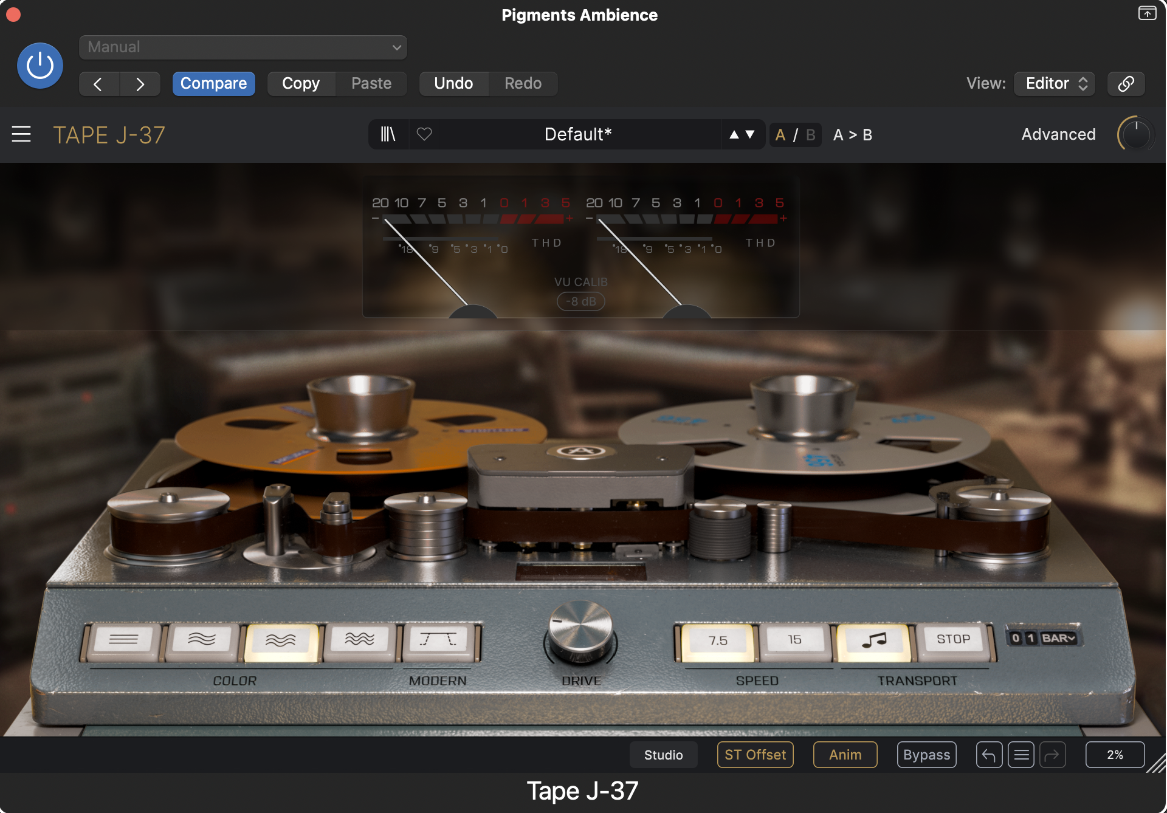Click the Default* preset name
This screenshot has height=813, width=1167.
578,134
